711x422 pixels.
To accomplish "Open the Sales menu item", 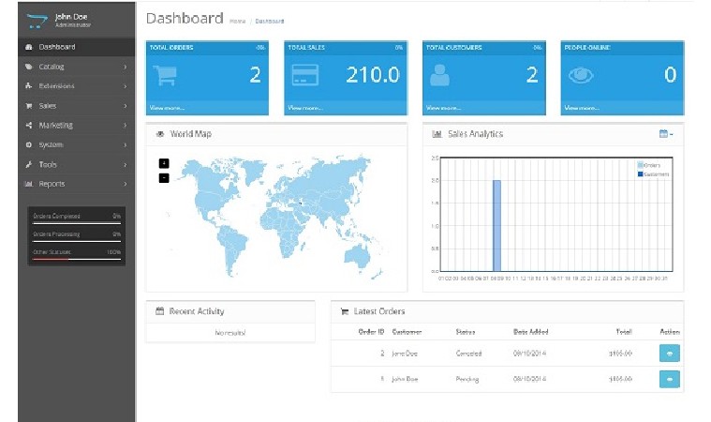I will coord(76,106).
